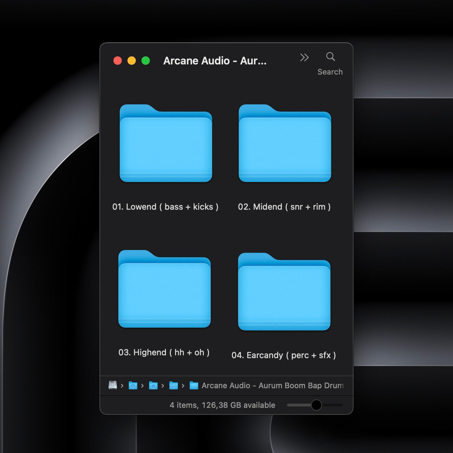453x453 pixels.
Task: Click Arcane Audio folder in path bar
Action: pos(194,385)
